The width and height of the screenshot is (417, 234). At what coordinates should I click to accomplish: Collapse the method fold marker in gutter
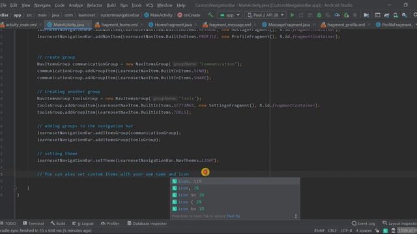point(15,188)
